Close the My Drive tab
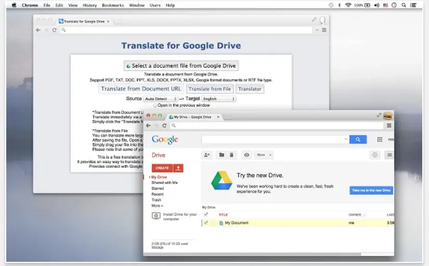The width and height of the screenshot is (429, 266). [218, 117]
